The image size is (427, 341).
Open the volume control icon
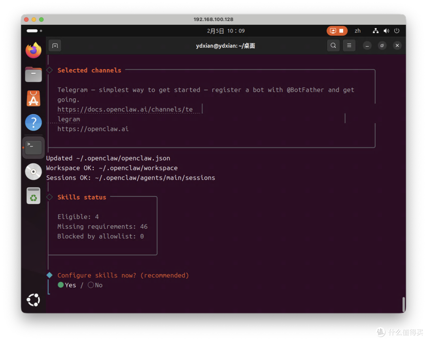(x=386, y=31)
